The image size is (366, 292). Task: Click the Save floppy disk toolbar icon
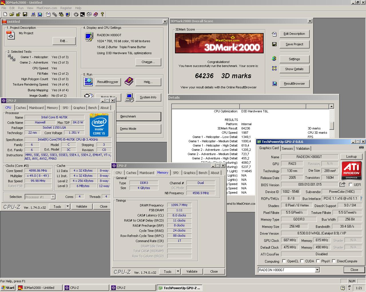coord(25,14)
